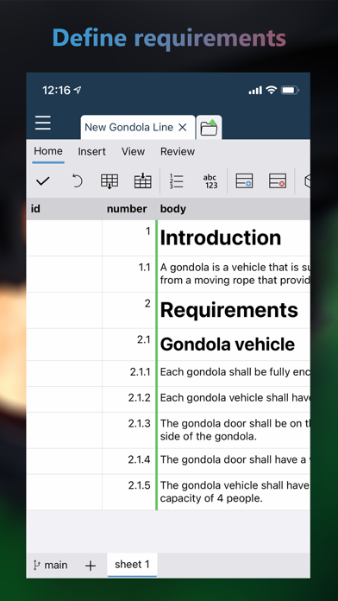Viewport: 338px width, 601px height.
Task: Select the sheet 1 tab
Action: 132,565
